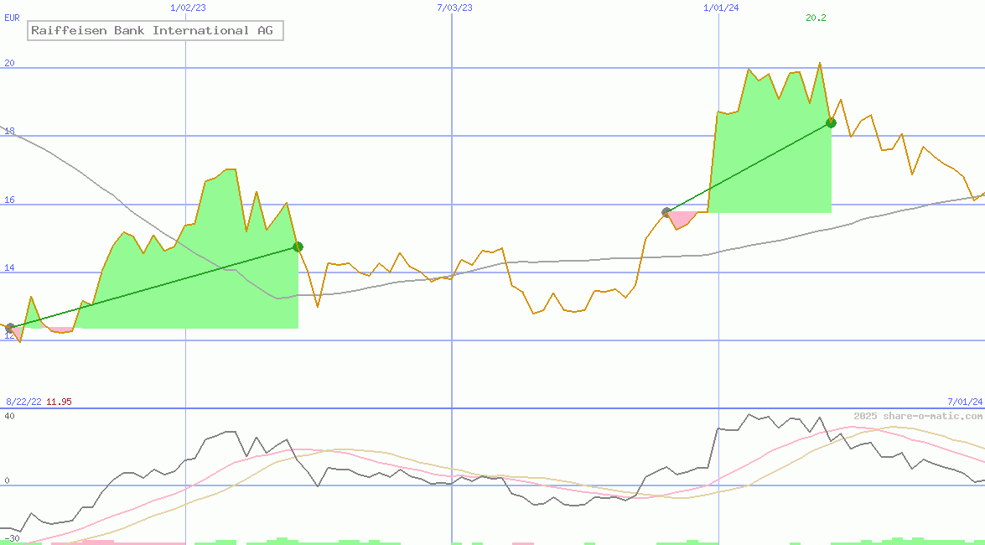Select the 1/02/23 date label
The width and height of the screenshot is (985, 545).
pos(188,8)
